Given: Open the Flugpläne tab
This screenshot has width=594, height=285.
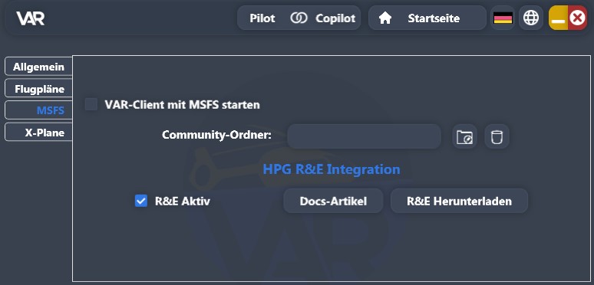Looking at the screenshot, I should pyautogui.click(x=38, y=88).
